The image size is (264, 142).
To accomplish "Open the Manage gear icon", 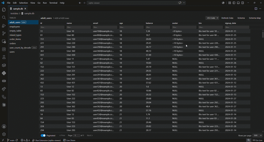I will 4,134.
